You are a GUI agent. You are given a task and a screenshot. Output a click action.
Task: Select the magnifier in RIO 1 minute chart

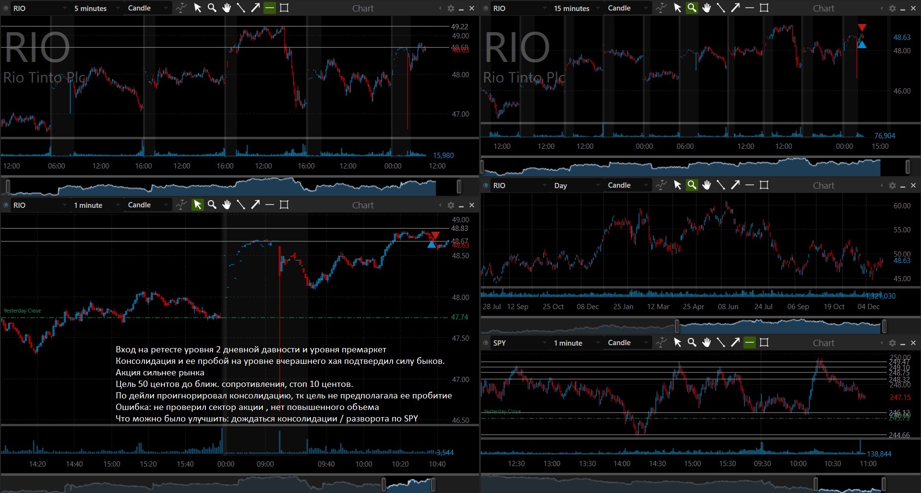(x=212, y=205)
